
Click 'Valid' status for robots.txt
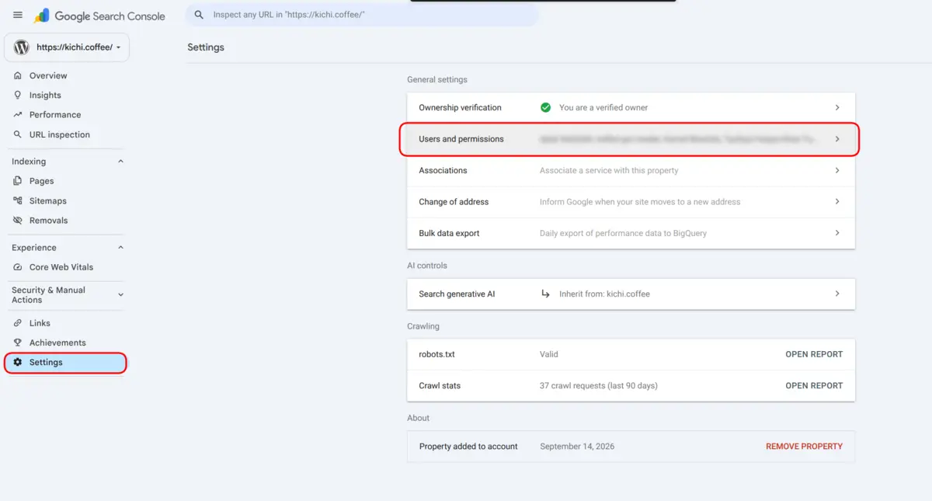(549, 354)
